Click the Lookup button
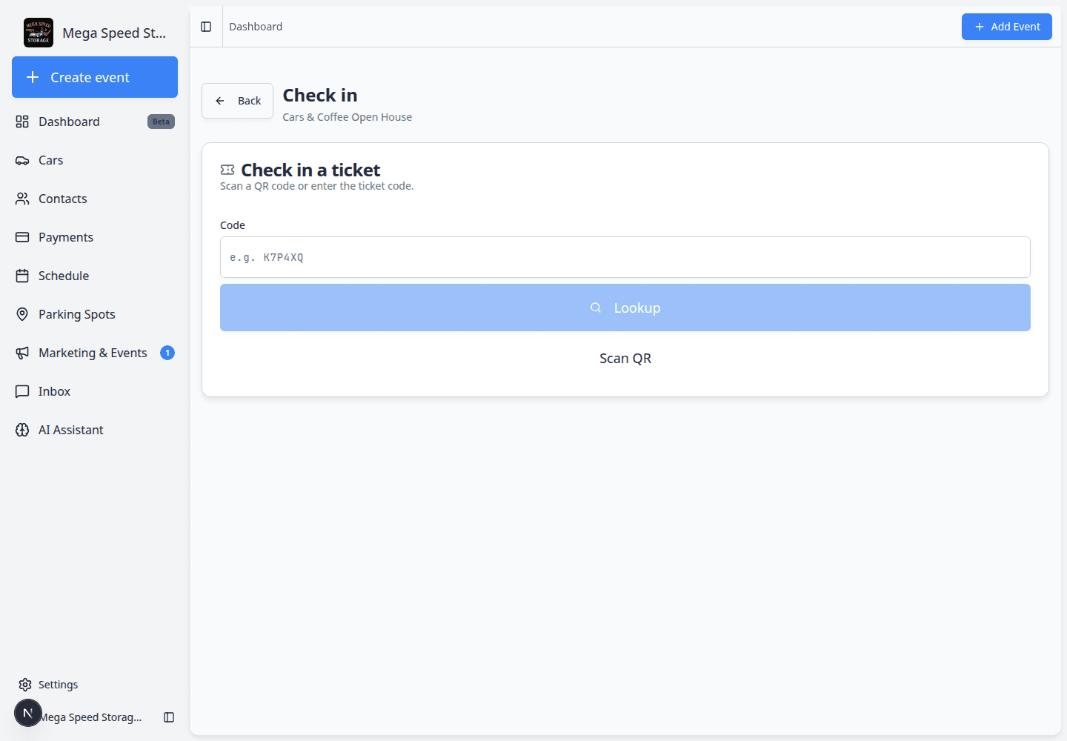 point(625,308)
